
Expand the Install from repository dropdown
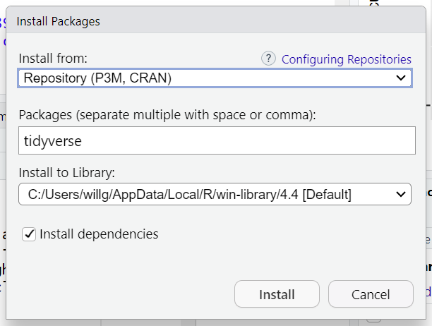(215, 78)
